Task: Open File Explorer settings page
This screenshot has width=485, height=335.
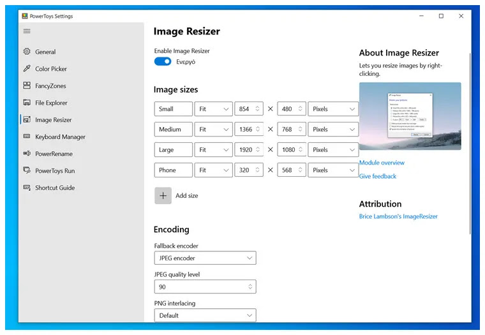Action: (x=51, y=103)
